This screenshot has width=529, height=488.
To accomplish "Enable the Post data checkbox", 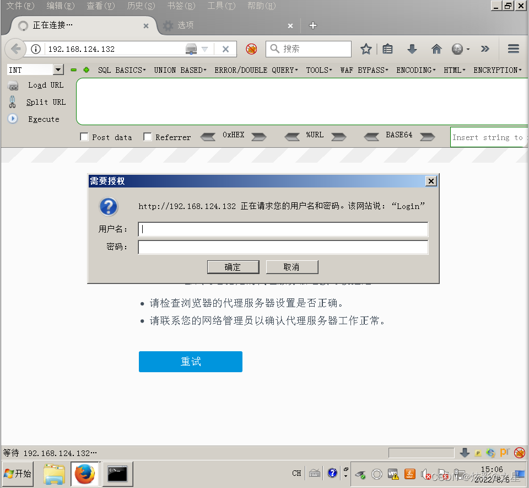I will click(84, 136).
